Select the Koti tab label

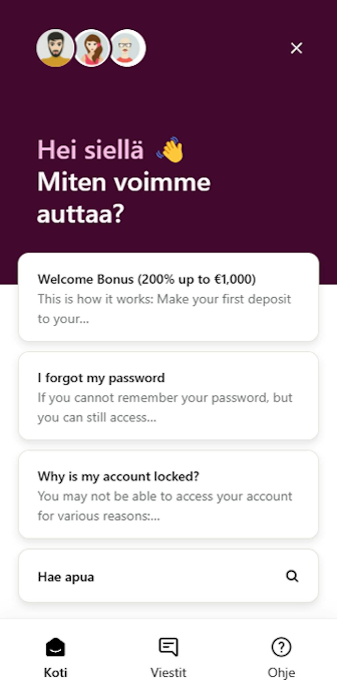(x=55, y=673)
